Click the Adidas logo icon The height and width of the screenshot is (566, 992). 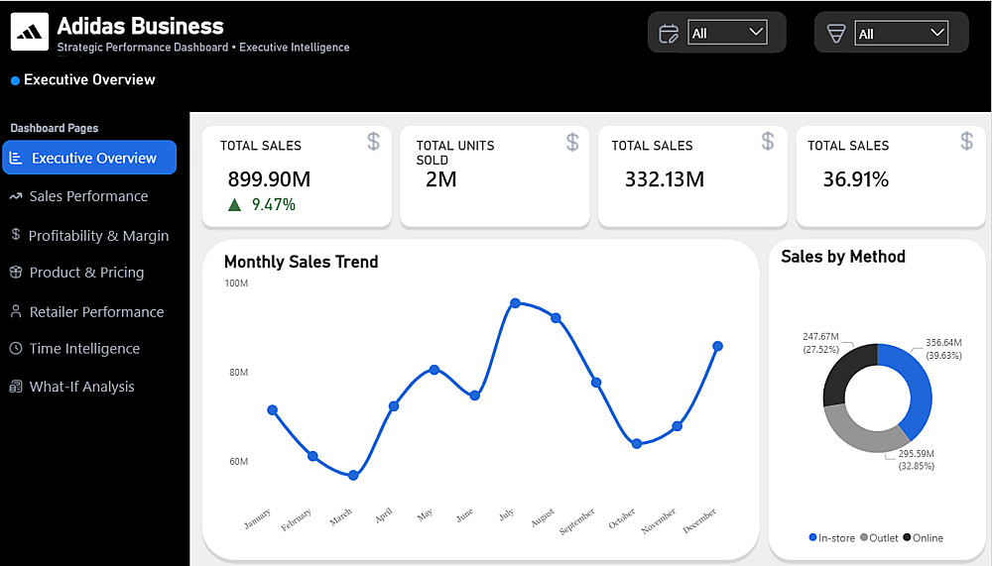coord(30,32)
